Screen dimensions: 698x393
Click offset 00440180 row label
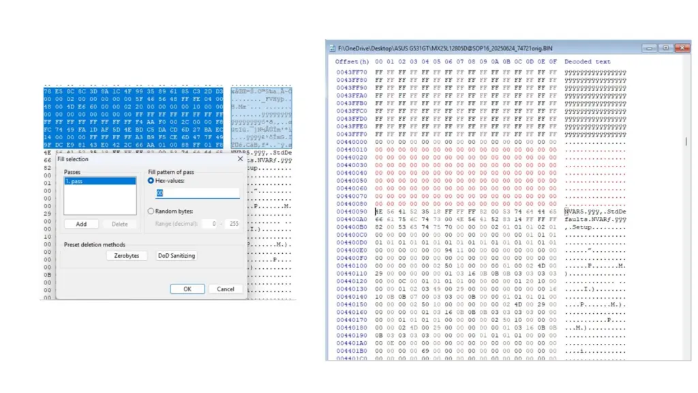click(352, 327)
